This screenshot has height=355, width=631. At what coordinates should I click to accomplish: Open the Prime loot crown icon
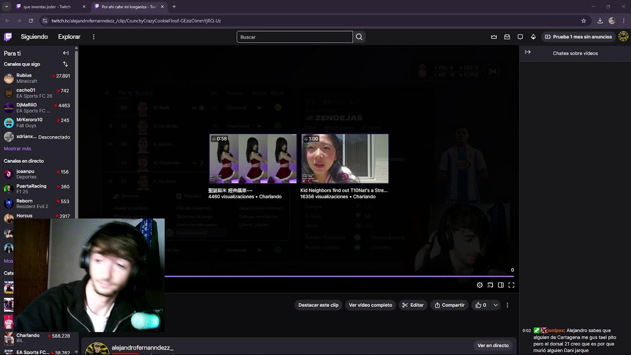[x=494, y=37]
